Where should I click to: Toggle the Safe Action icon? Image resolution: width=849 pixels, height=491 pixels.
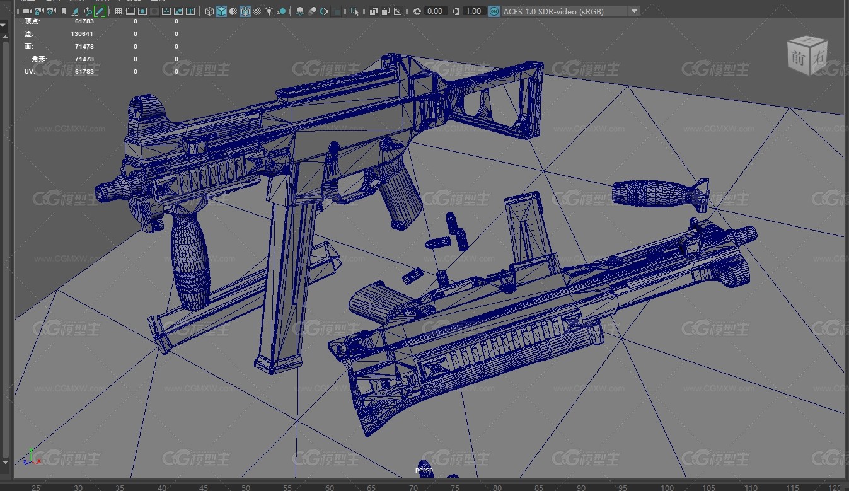click(x=178, y=11)
